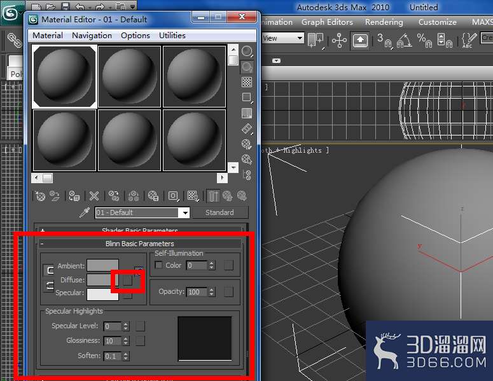Screen dimensions: 493x381
Task: Click the Glossiness map button
Action: pos(140,341)
